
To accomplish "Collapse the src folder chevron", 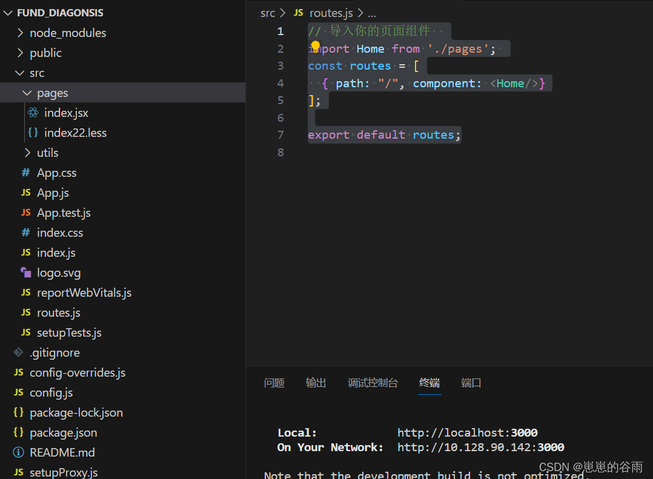I will point(19,73).
